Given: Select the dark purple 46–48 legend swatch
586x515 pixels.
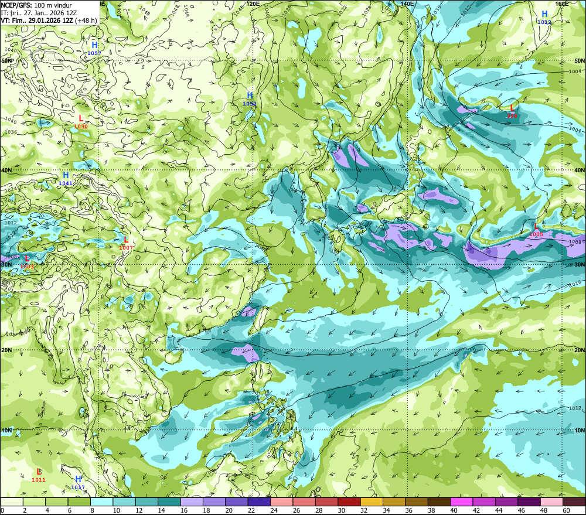Looking at the screenshot, I should coord(529,502).
